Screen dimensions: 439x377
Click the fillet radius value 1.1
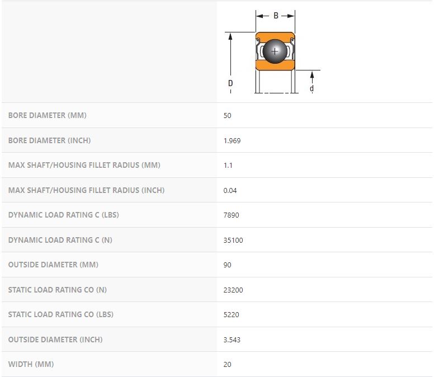point(228,166)
